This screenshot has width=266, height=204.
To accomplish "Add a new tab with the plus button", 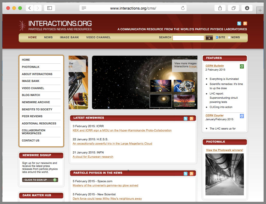I will [260, 10].
